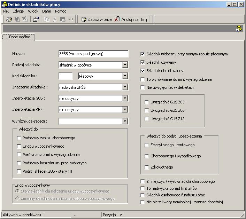Check Zmniejszyć / wyrównać dla chorobowego

coord(143,181)
